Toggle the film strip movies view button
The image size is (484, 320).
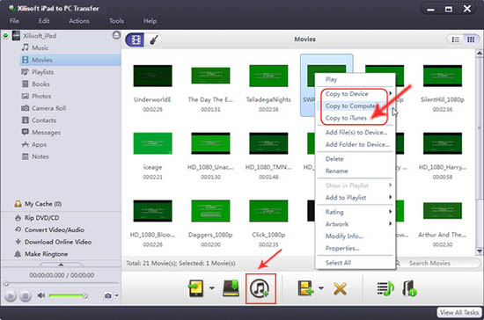pyautogui.click(x=136, y=40)
